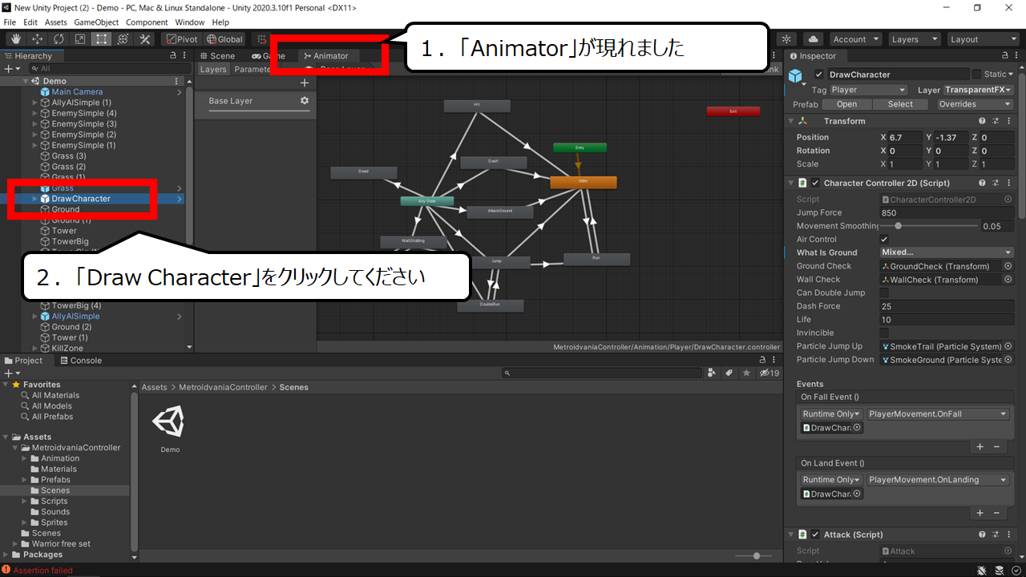Open Character Controller 2D presets

[x=996, y=183]
